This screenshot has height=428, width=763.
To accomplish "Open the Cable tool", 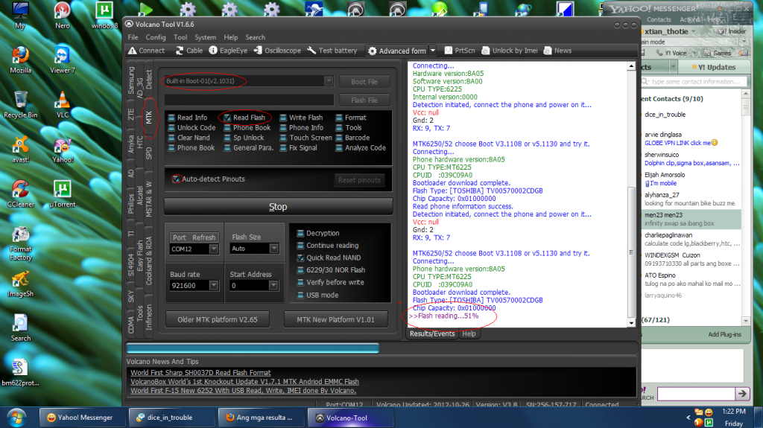I will pos(189,51).
